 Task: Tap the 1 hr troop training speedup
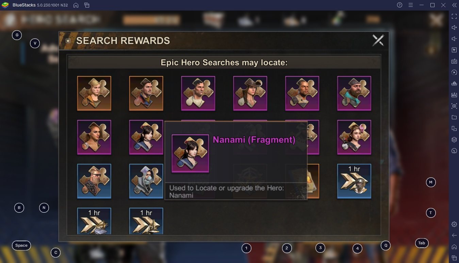354,181
